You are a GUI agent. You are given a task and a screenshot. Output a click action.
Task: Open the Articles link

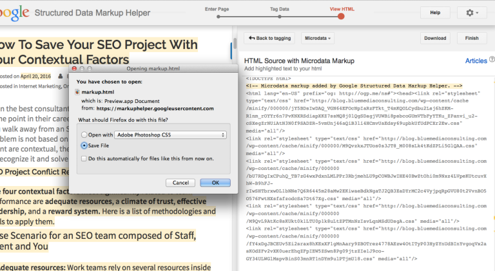(476, 61)
